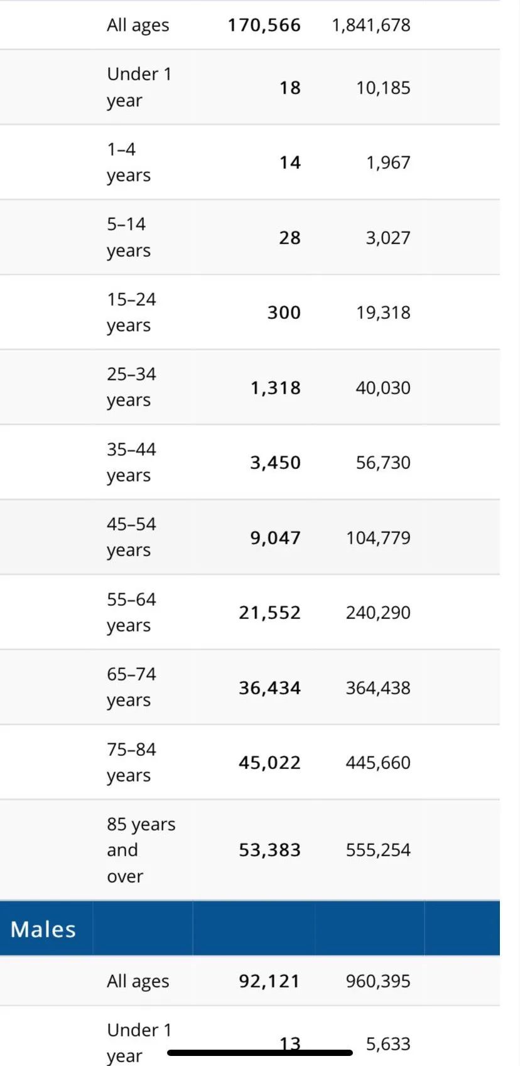This screenshot has height=1066, width=520.
Task: Select the 25–34 years value 1,318
Action: pos(276,388)
